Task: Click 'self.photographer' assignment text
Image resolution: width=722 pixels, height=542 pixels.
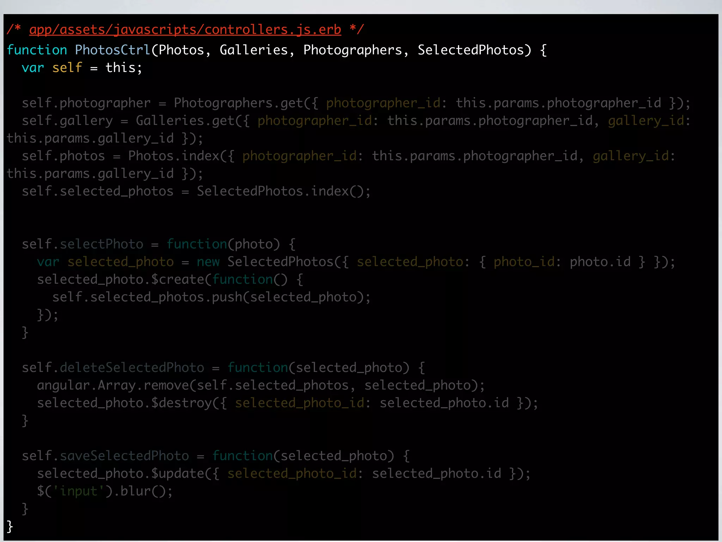Action: tap(86, 103)
